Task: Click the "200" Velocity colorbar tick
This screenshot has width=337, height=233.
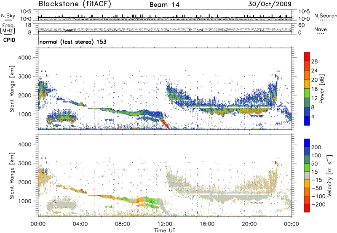Action: pyautogui.click(x=316, y=147)
